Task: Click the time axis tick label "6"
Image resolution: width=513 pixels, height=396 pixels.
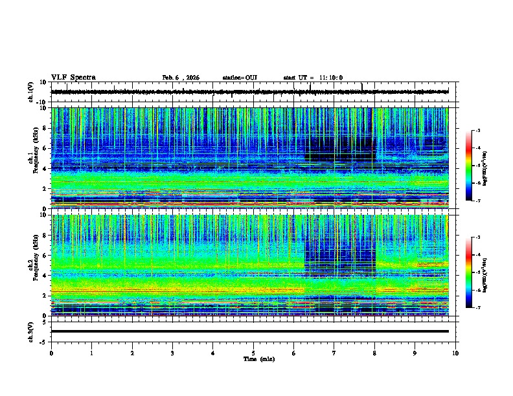Action: point(294,353)
